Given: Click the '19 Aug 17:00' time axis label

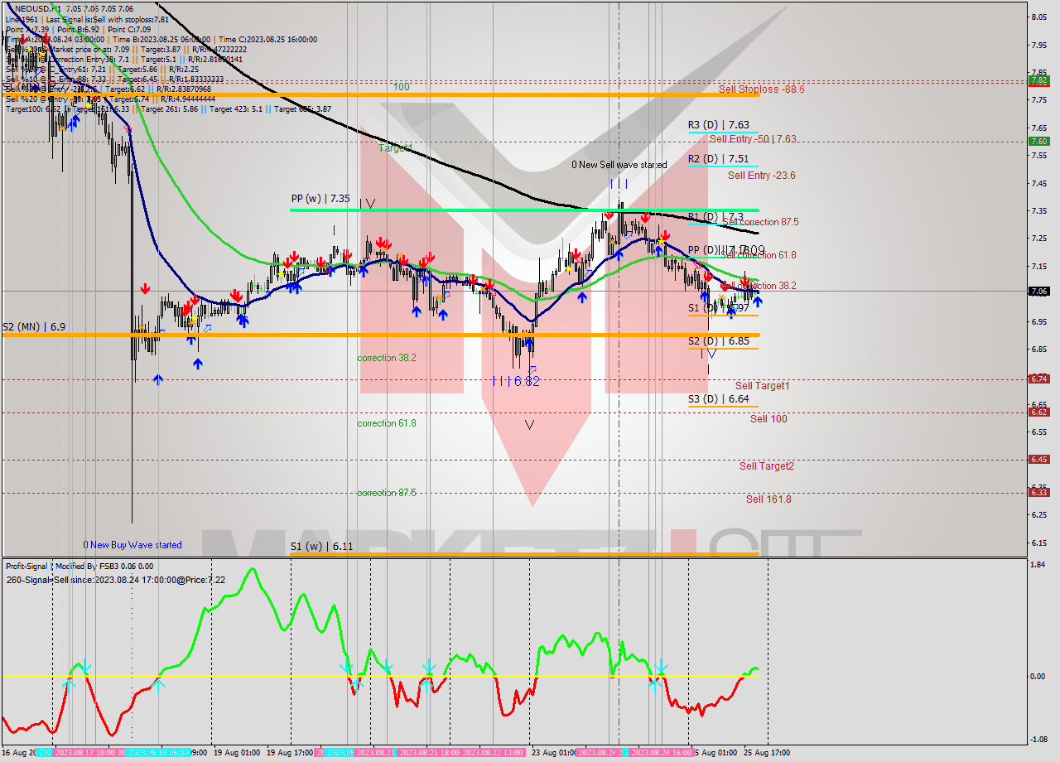Looking at the screenshot, I should point(290,753).
